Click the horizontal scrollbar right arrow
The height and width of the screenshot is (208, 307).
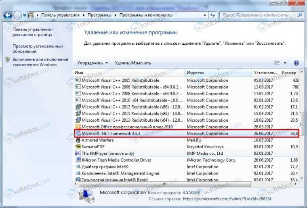pos(296,184)
